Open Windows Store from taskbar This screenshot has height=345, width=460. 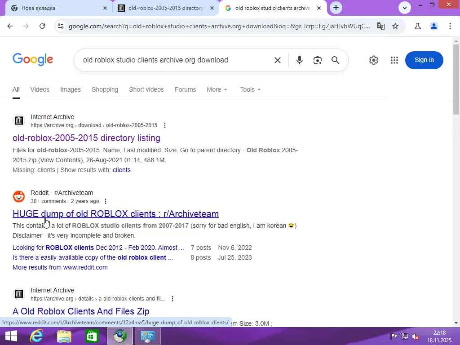(x=92, y=336)
